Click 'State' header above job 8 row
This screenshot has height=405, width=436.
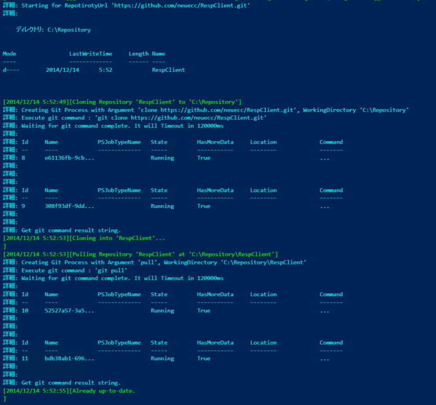pyautogui.click(x=159, y=142)
